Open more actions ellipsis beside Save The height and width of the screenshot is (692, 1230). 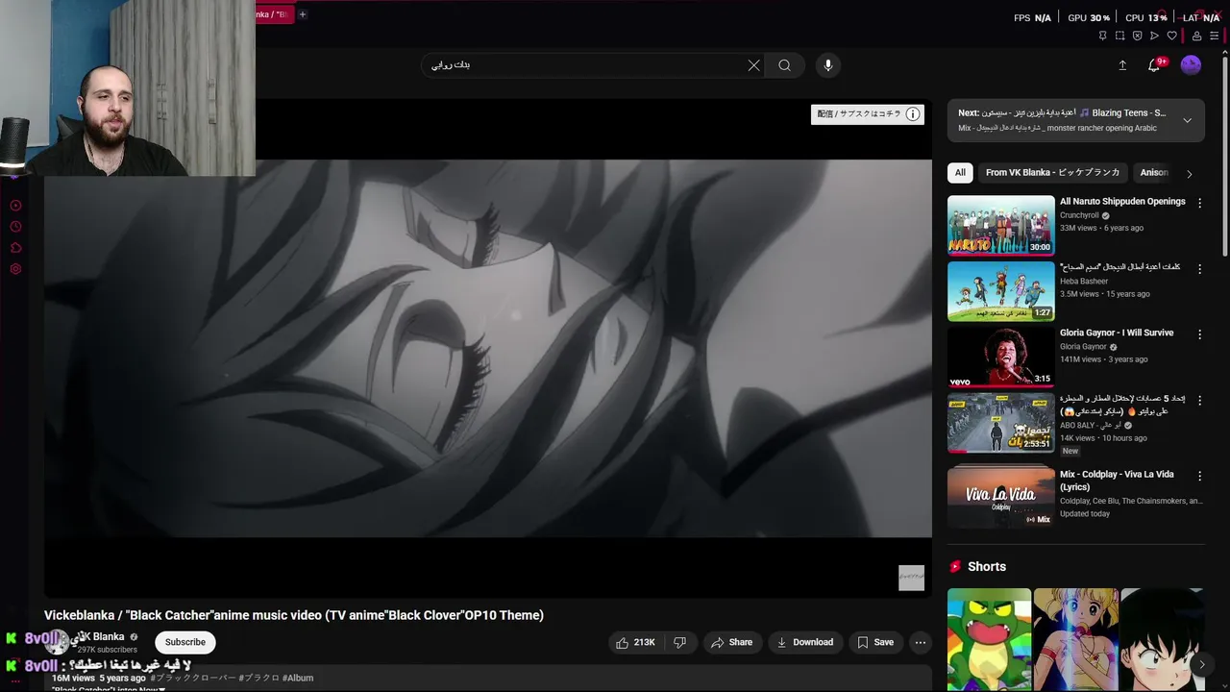(x=920, y=642)
